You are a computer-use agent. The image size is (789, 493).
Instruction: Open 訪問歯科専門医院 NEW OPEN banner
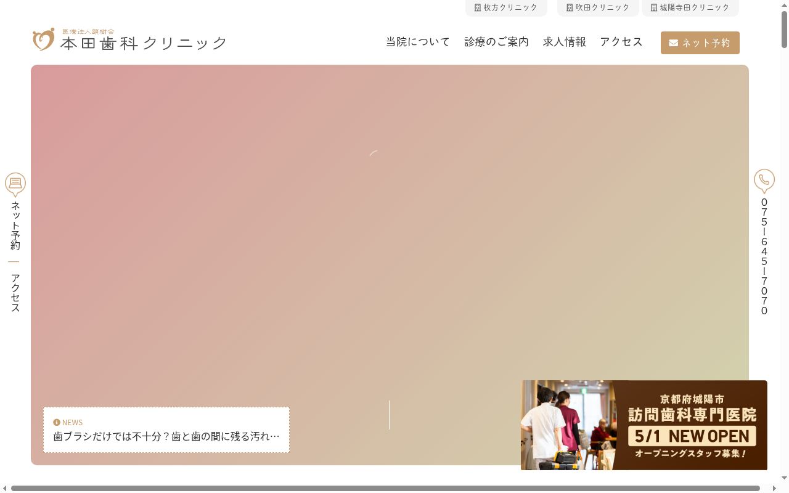pos(644,425)
